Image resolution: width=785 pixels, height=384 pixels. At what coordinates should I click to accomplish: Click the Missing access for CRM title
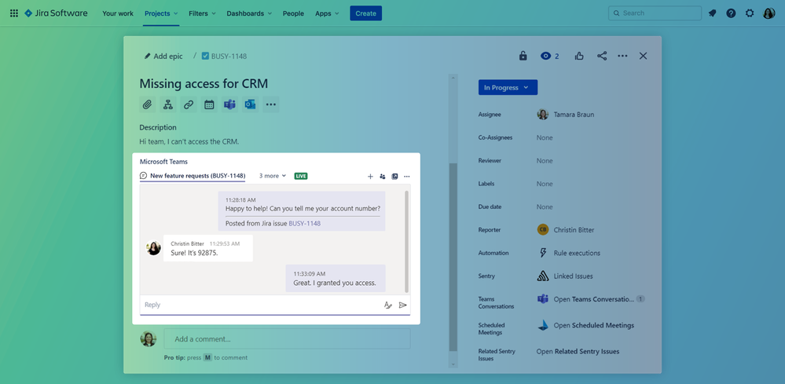coord(204,83)
